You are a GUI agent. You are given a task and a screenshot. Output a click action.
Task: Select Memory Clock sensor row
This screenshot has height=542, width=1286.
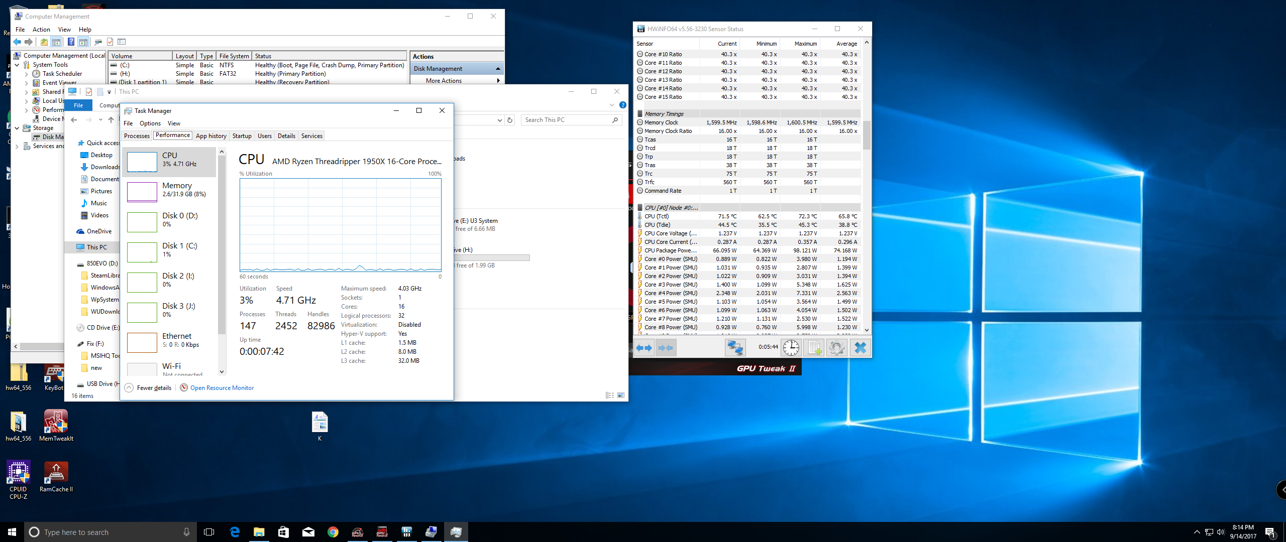[x=748, y=122]
